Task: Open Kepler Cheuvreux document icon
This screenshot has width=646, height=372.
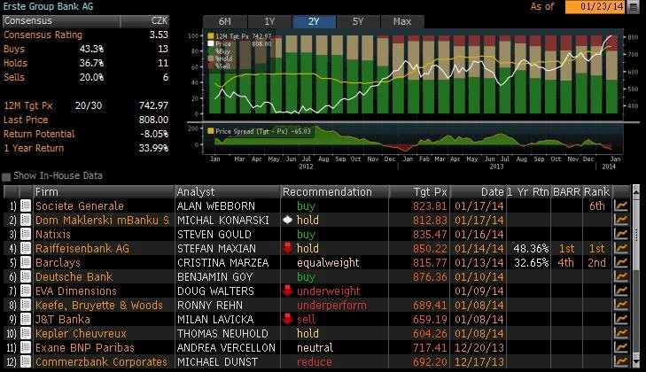Action: 26,333
